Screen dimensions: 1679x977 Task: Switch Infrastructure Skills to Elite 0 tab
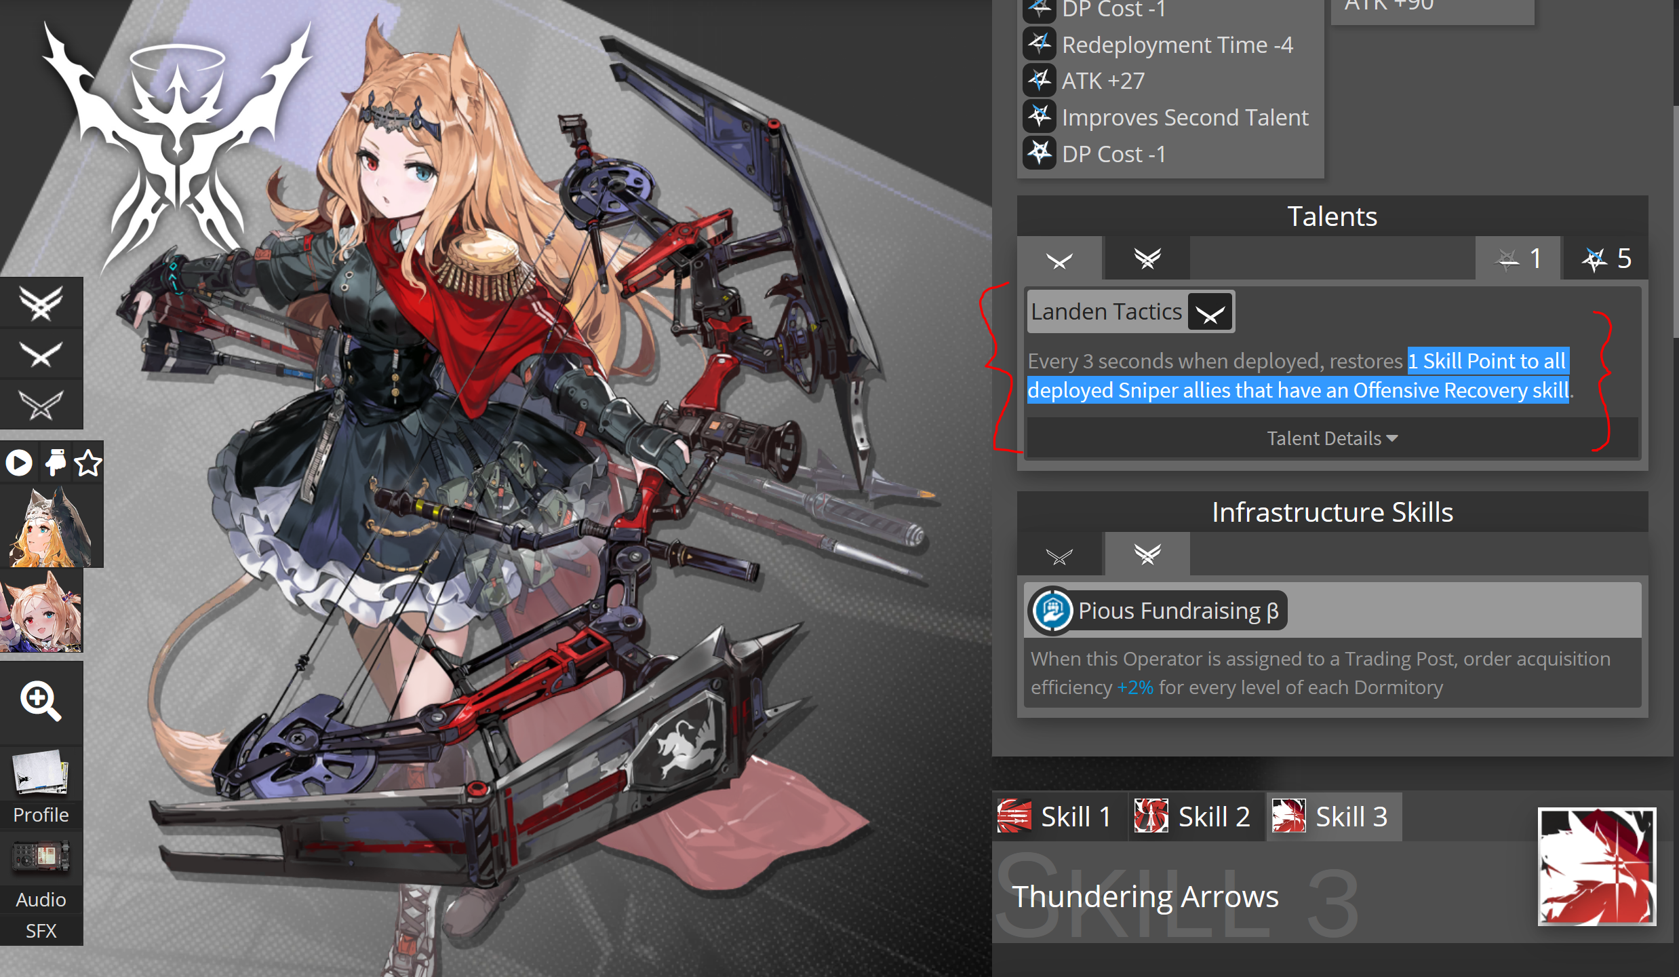[1059, 556]
